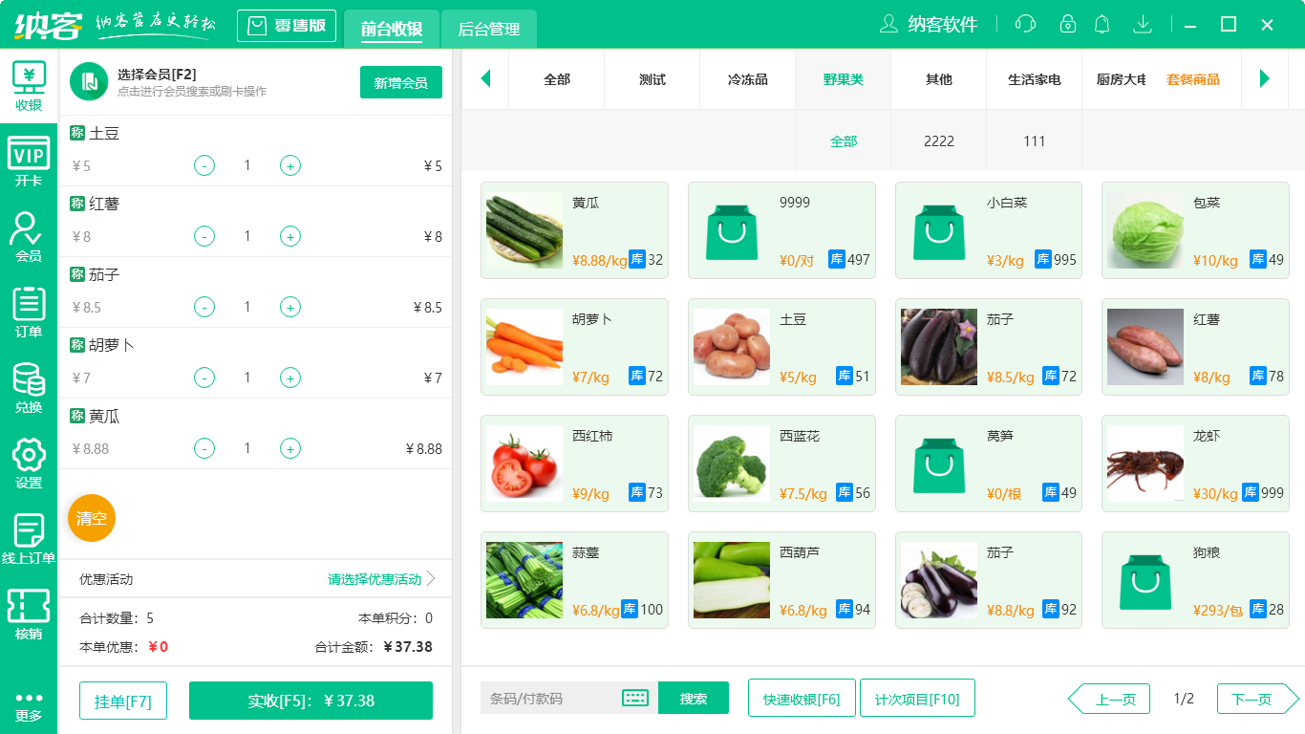
Task: Expand the 请选择优惠活动 promotion selector
Action: point(373,578)
